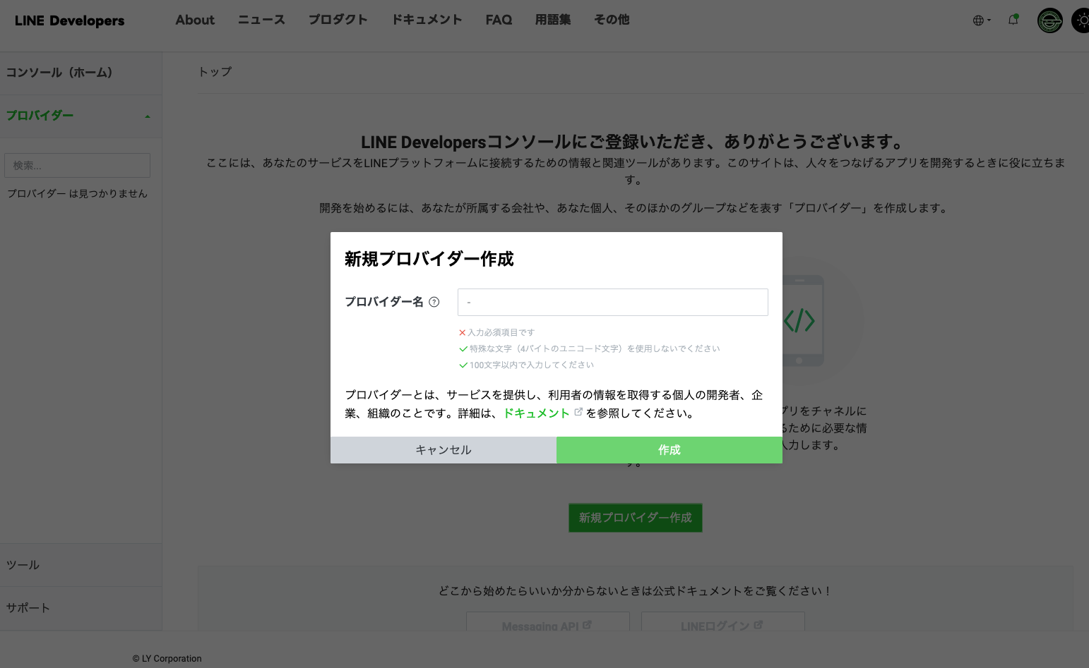Image resolution: width=1089 pixels, height=668 pixels.
Task: Open the プロダクト menu
Action: pos(338,20)
